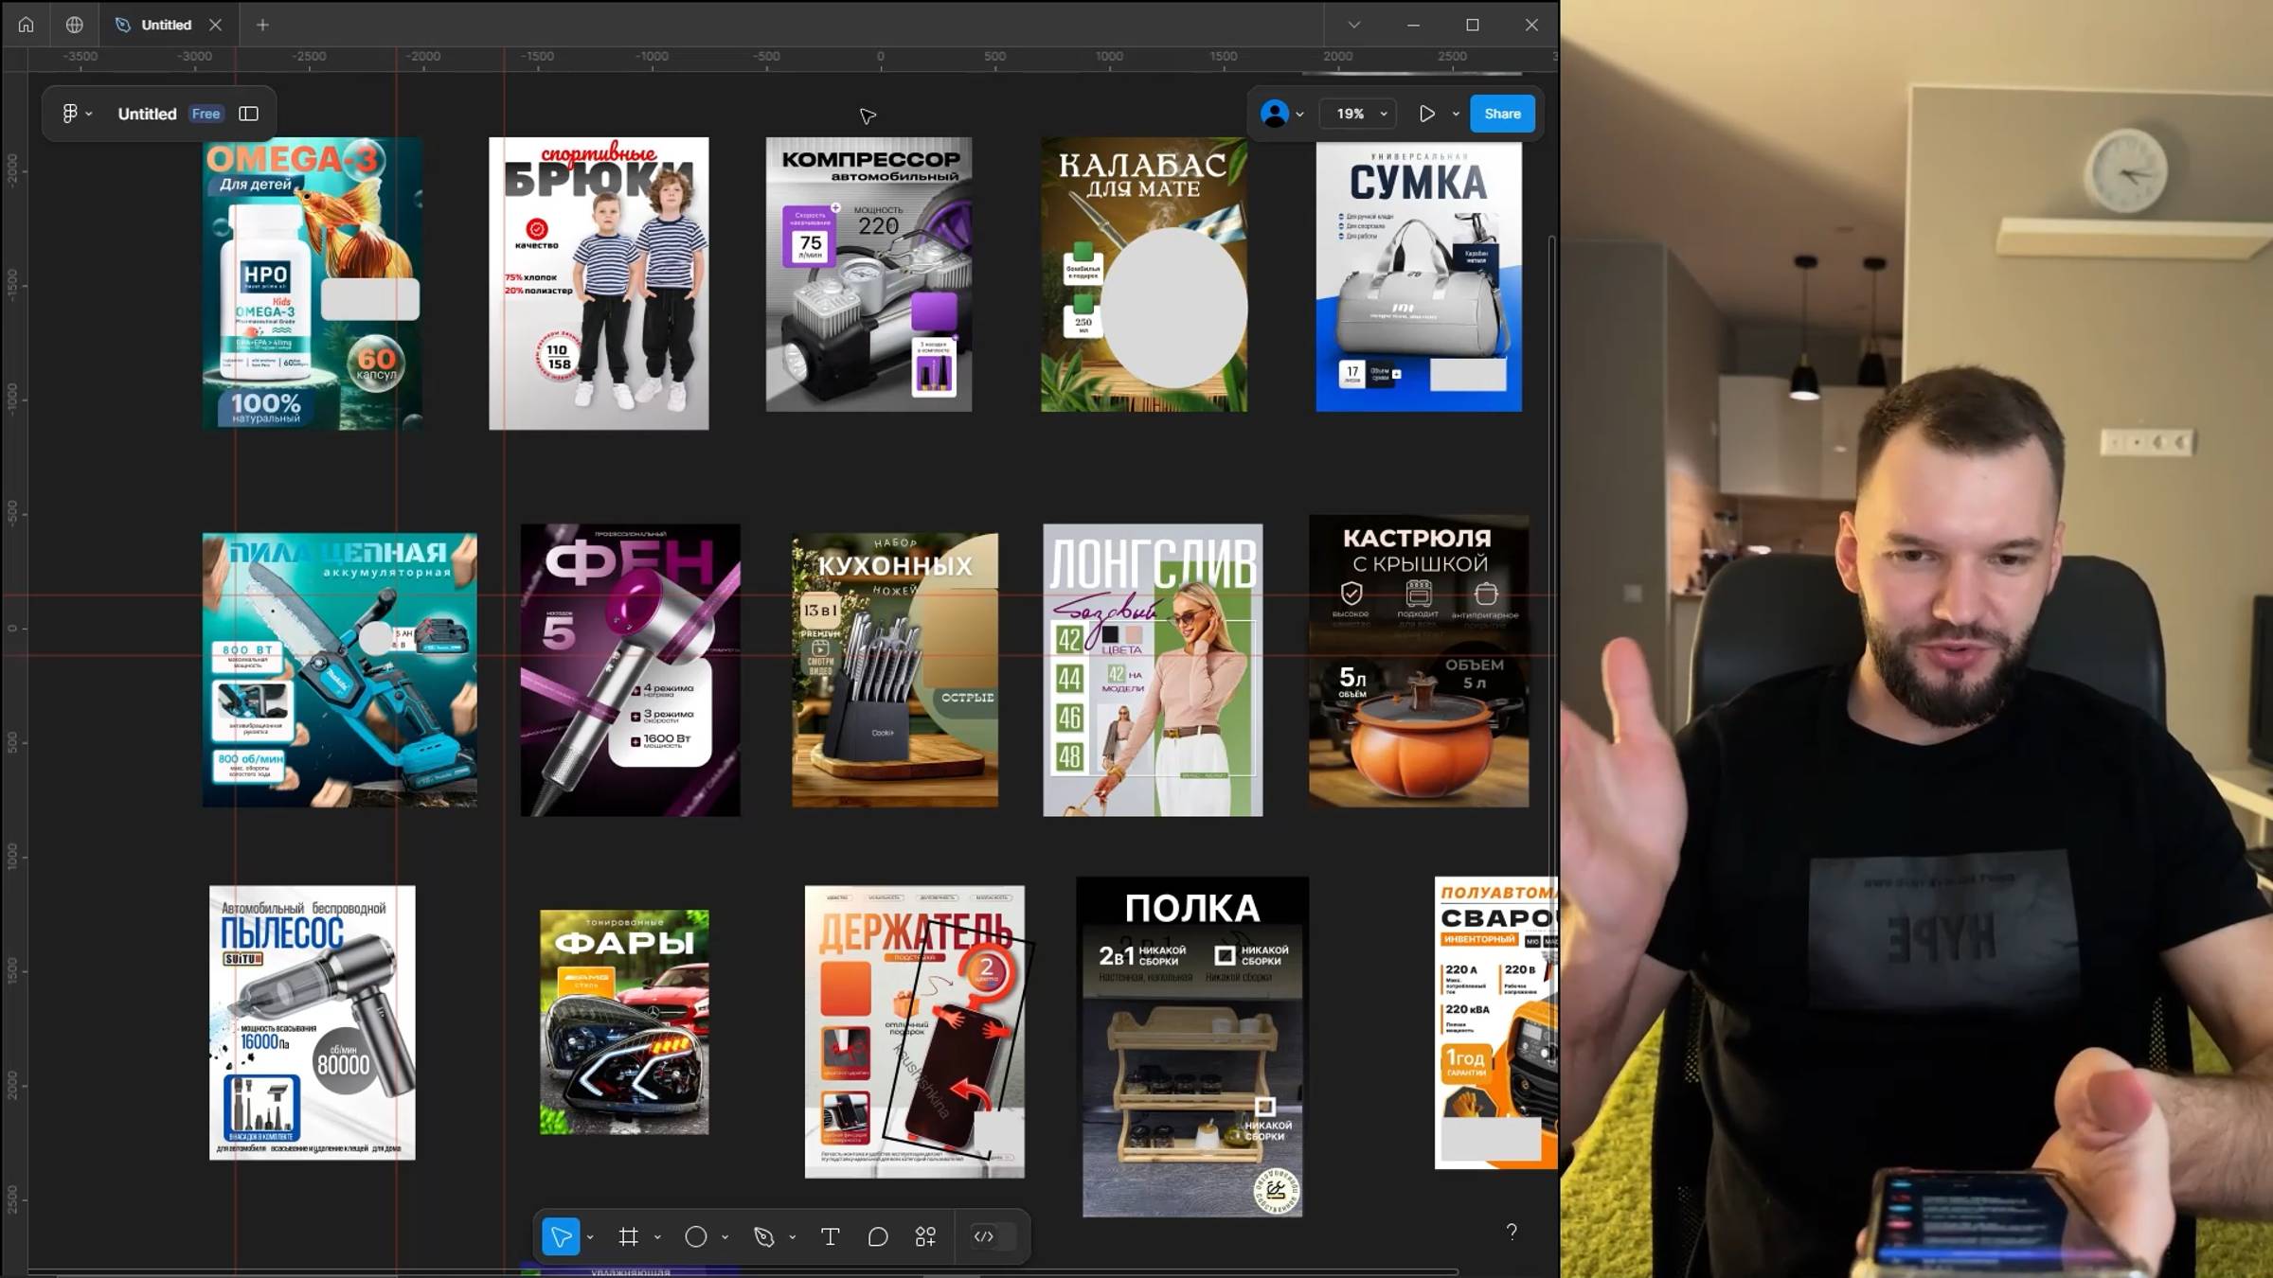Toggle the sidebar panel visibility
This screenshot has height=1278, width=2273.
pyautogui.click(x=248, y=114)
